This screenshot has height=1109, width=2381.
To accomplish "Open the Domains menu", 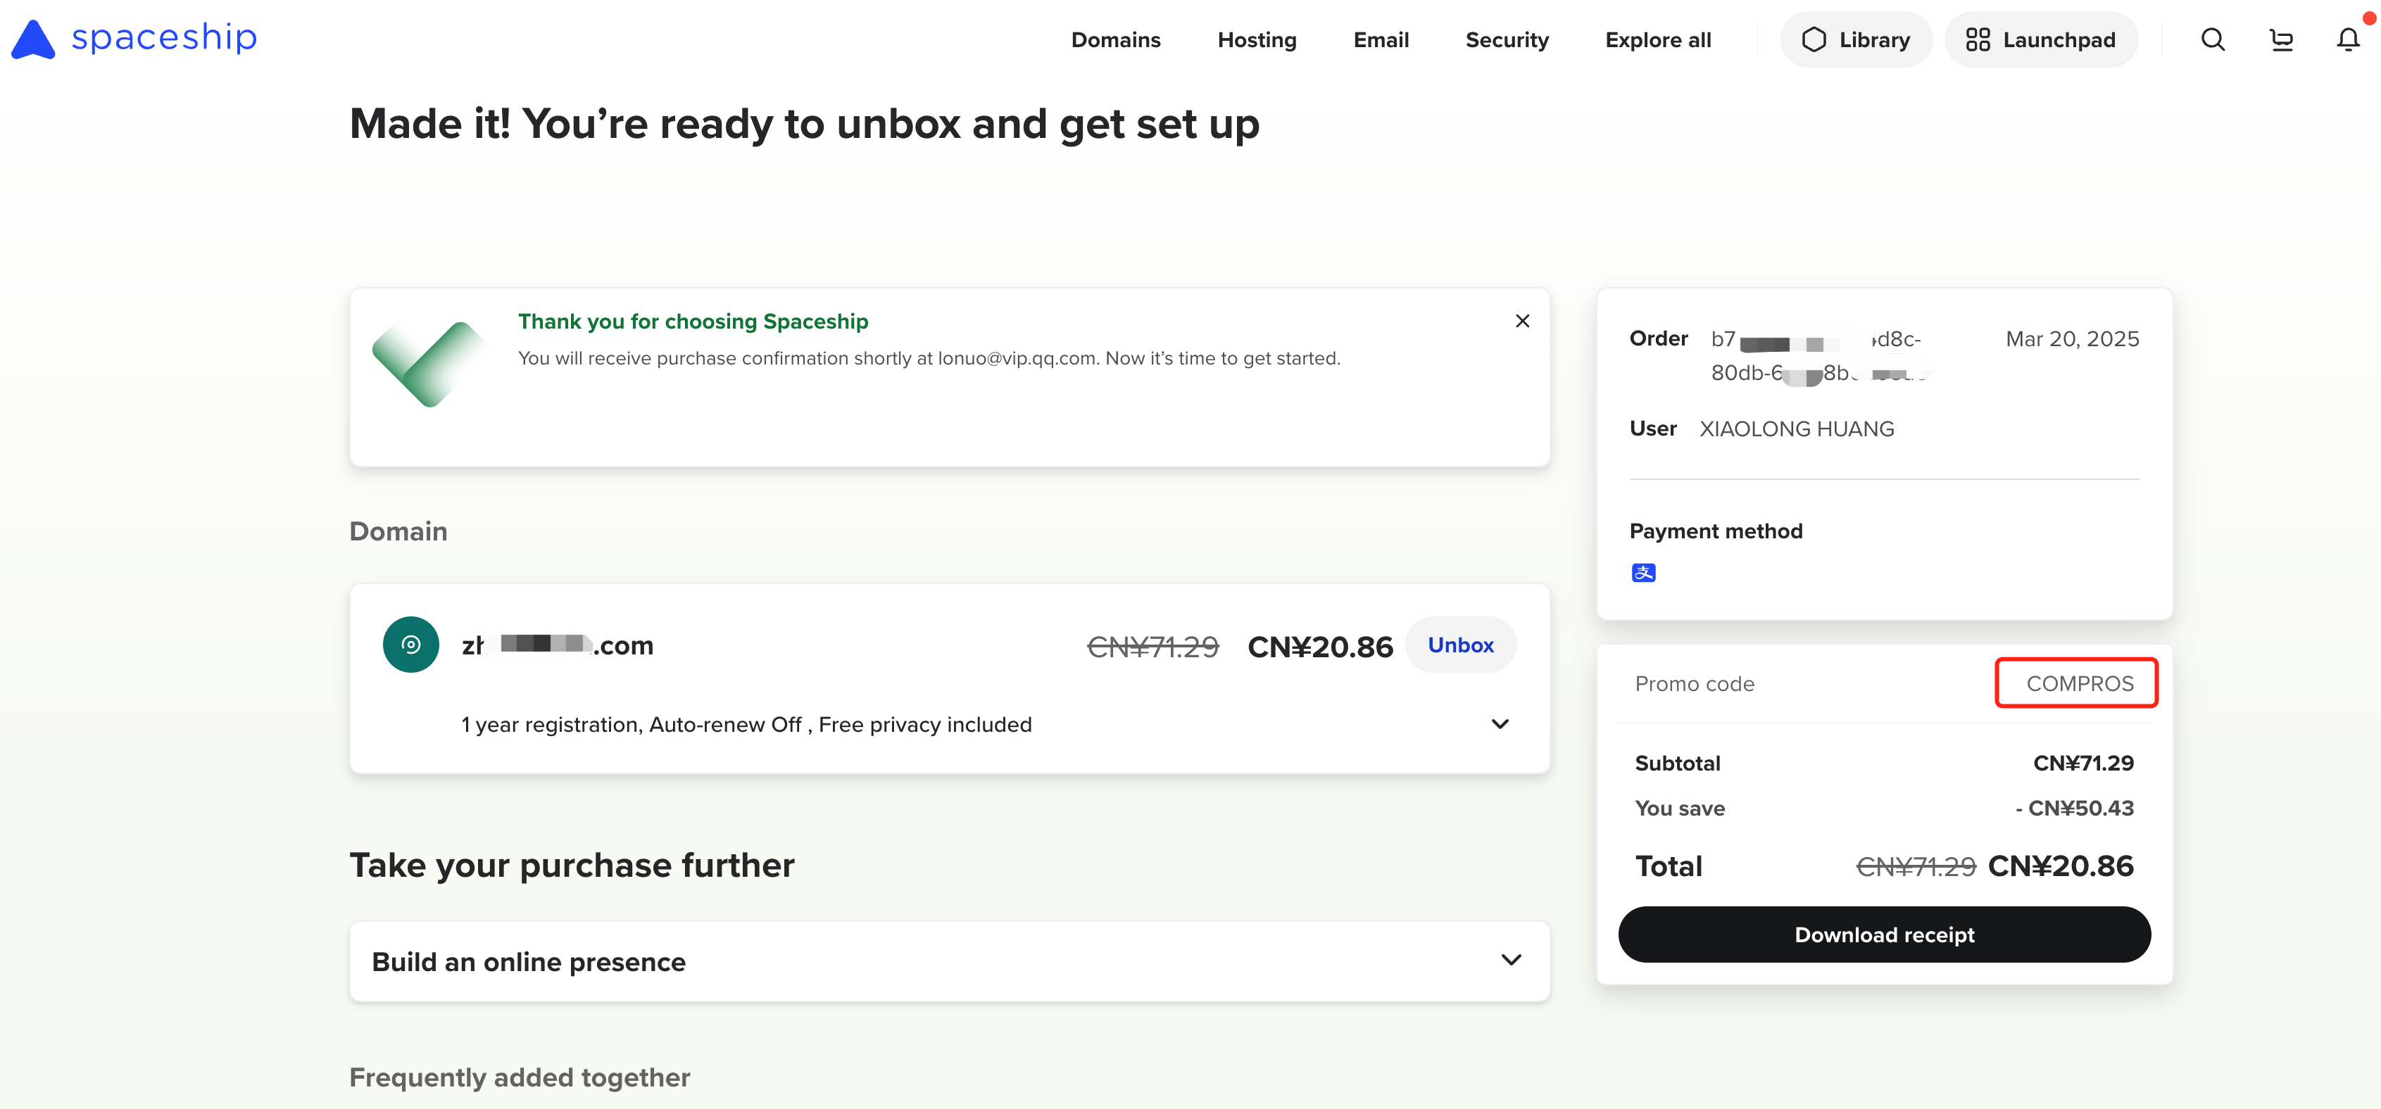I will tap(1116, 39).
